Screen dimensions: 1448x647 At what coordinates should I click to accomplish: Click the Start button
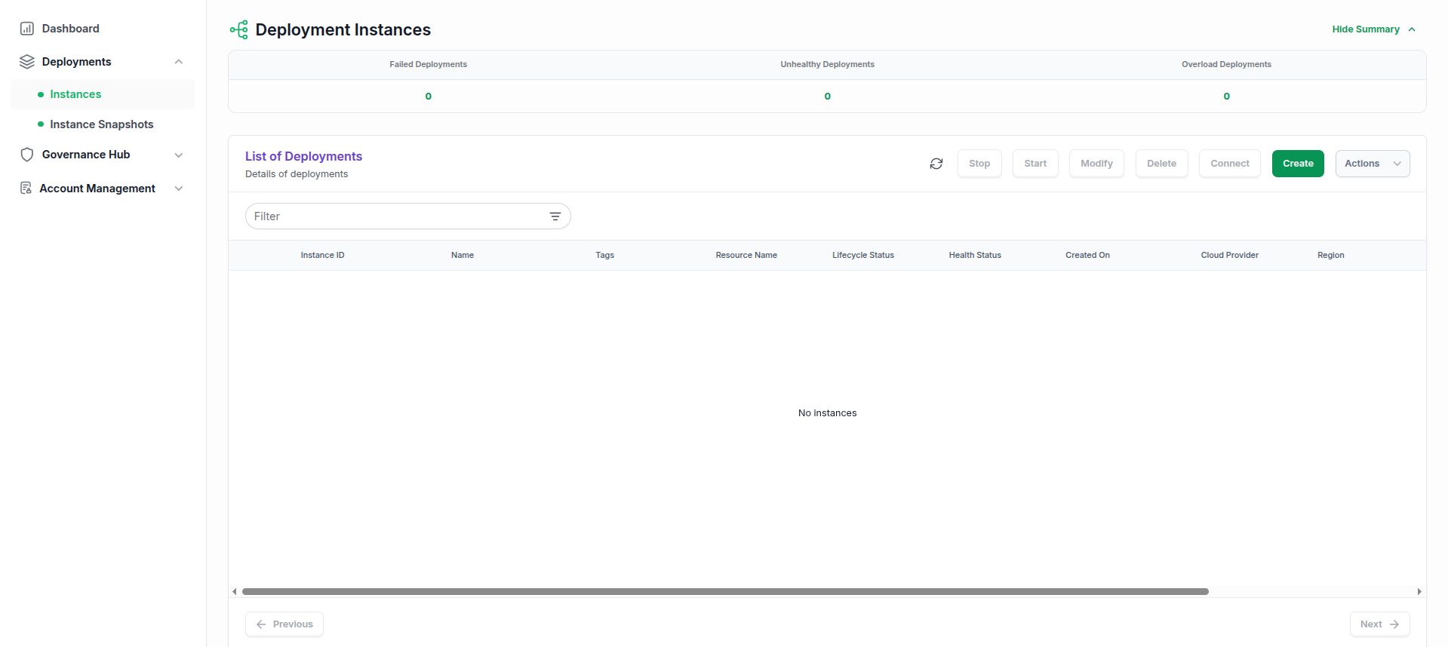click(x=1035, y=164)
